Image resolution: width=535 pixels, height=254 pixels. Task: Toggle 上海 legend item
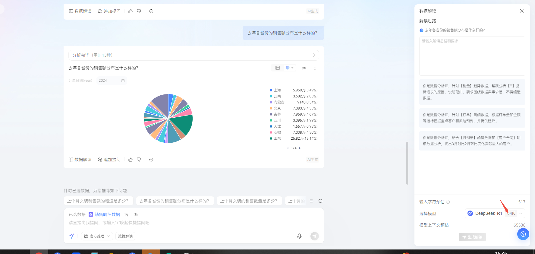click(x=293, y=90)
